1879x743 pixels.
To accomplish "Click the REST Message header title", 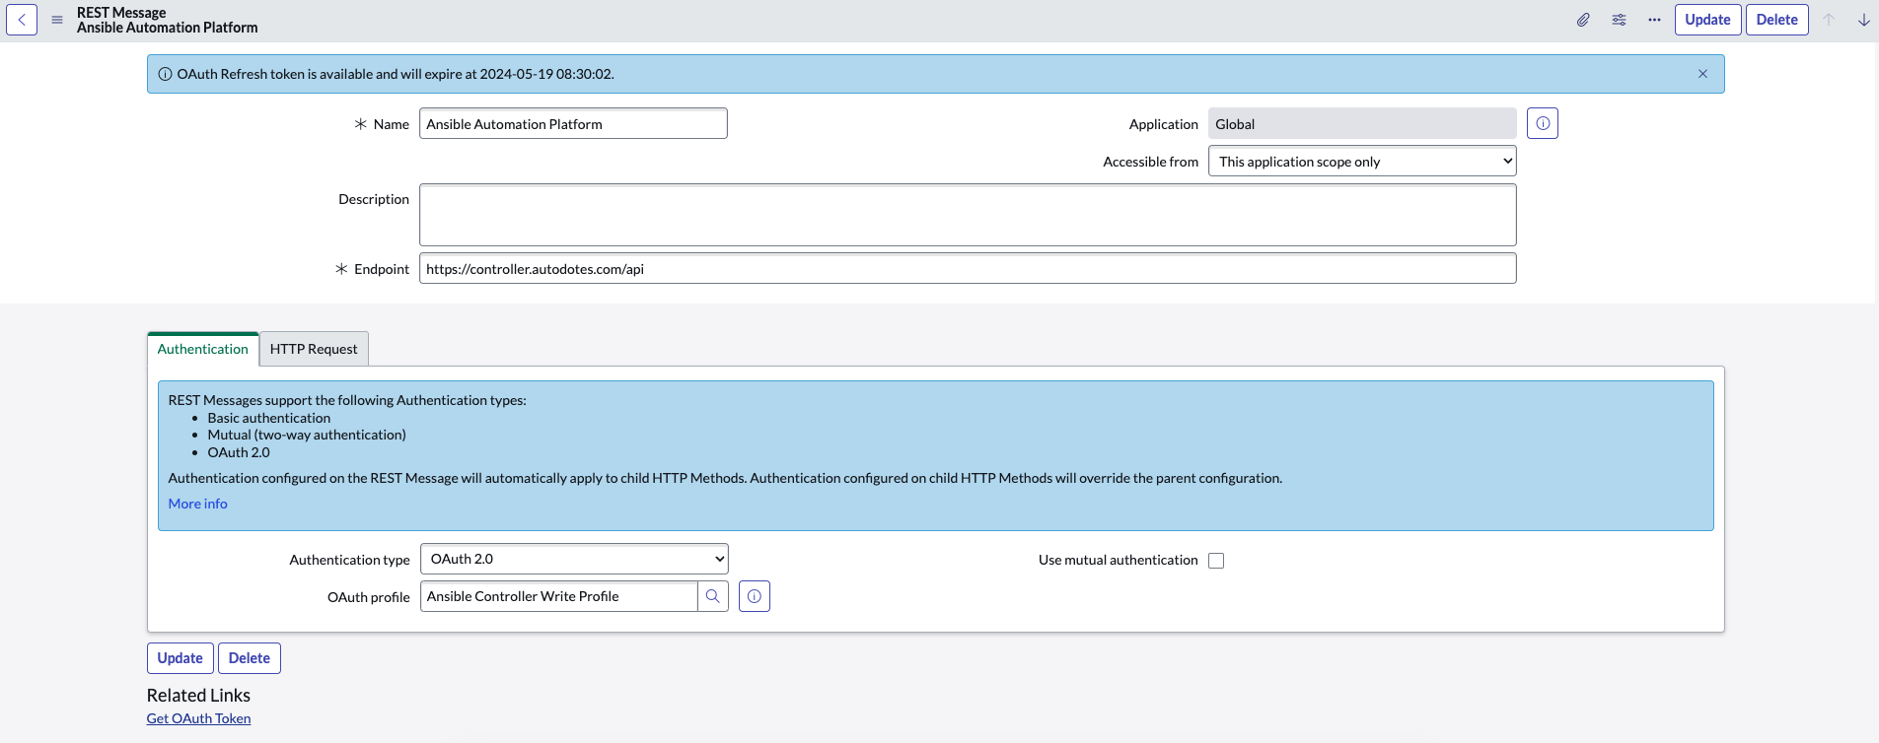I will tap(121, 13).
